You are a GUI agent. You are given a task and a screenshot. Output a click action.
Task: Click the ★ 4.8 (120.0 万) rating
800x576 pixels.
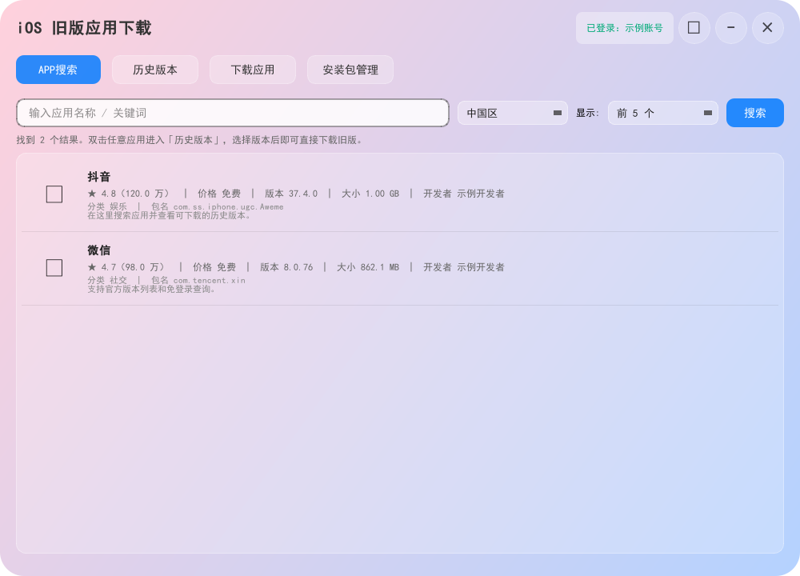pos(128,194)
